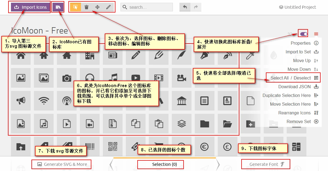Select the folder upload icon

pyautogui.click(x=21, y=147)
